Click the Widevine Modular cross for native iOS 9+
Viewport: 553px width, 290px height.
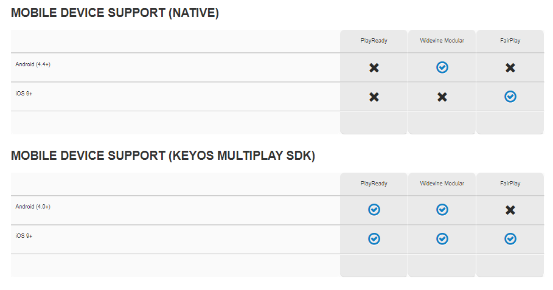point(442,97)
